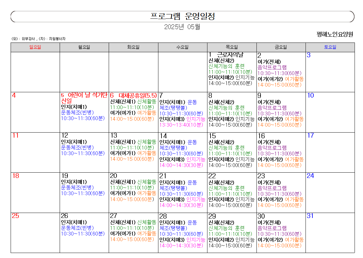Click the 어린이 날 석가탄신일 holiday label
The image size is (363, 258).
[x=84, y=98]
